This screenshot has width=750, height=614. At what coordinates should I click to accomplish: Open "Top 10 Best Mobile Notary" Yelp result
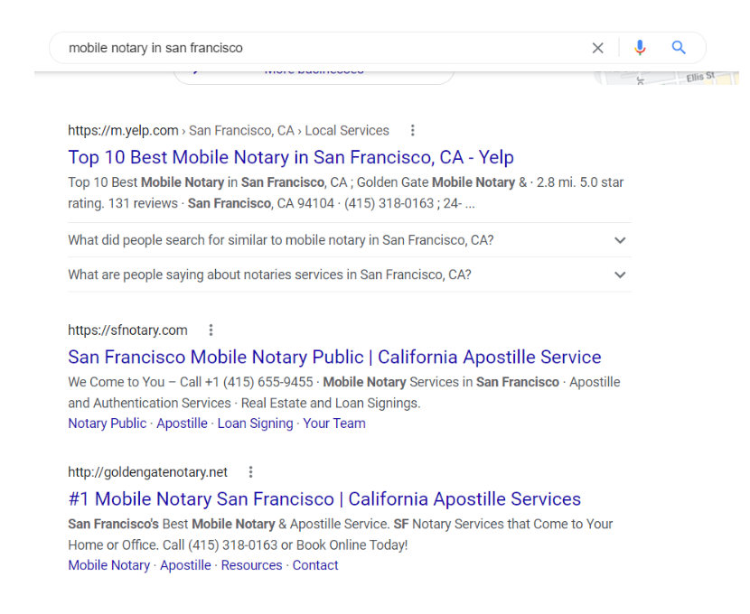pos(290,157)
